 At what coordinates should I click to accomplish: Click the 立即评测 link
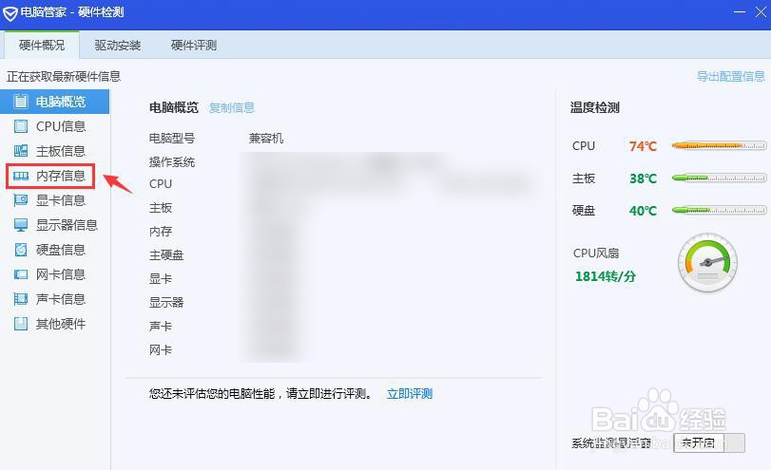point(410,393)
